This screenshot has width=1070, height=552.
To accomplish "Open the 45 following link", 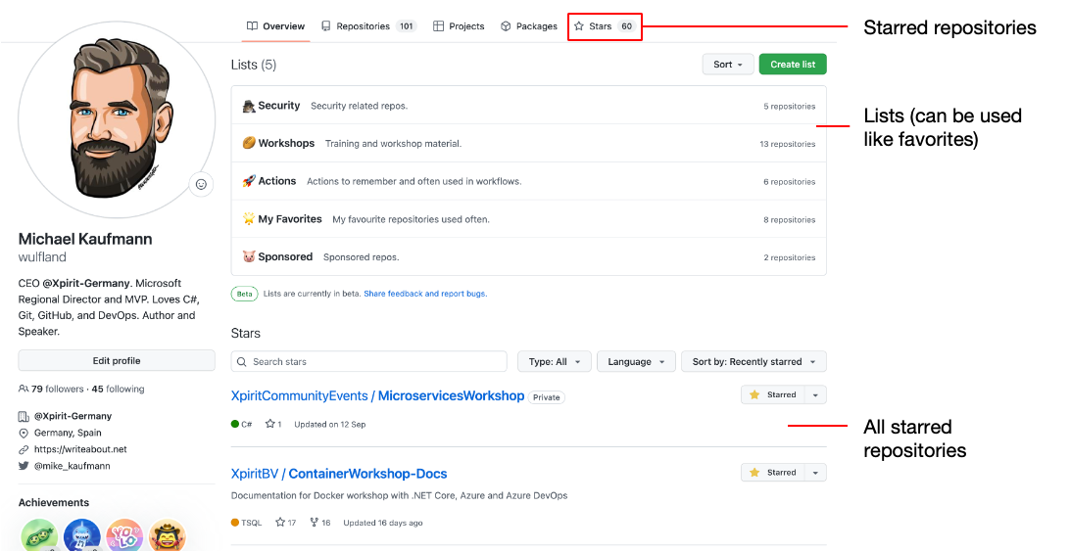I will (x=118, y=390).
